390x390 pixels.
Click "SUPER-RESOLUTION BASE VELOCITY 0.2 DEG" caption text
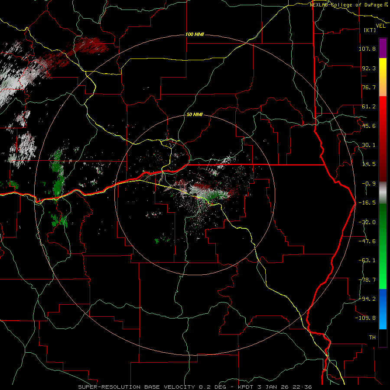pyautogui.click(x=153, y=387)
